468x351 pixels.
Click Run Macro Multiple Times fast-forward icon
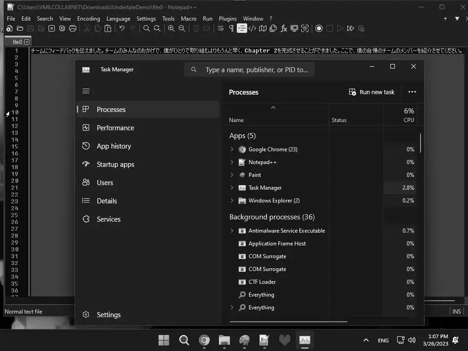tap(351, 28)
